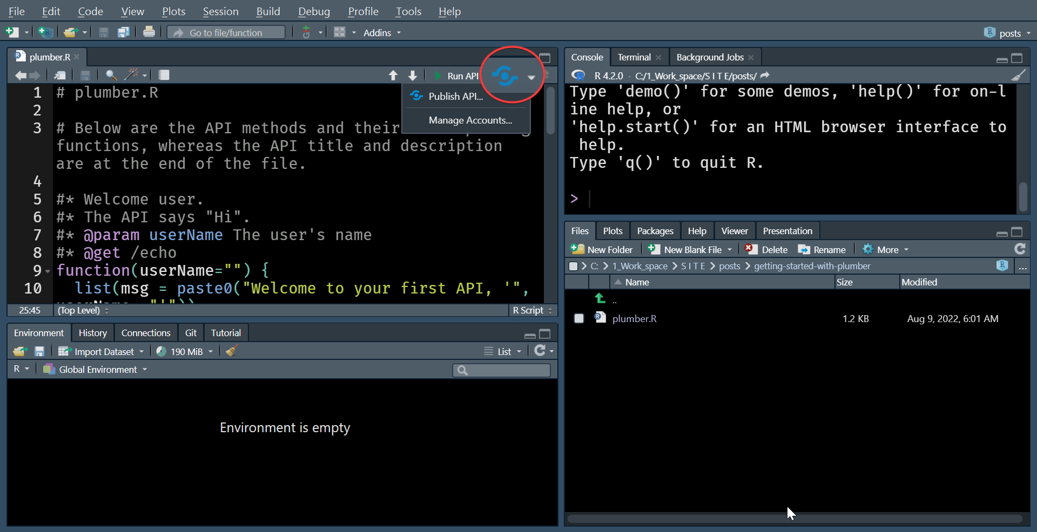The width and height of the screenshot is (1037, 532).
Task: Clear the Global Environment with the broom icon
Action: (x=231, y=351)
